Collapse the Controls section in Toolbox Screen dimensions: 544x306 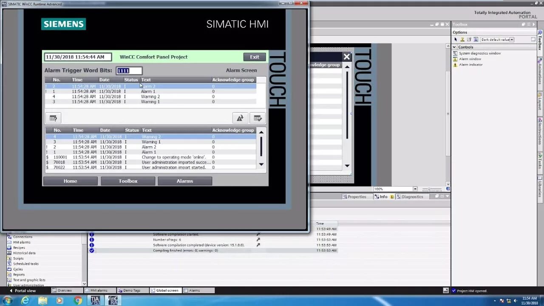click(x=454, y=47)
